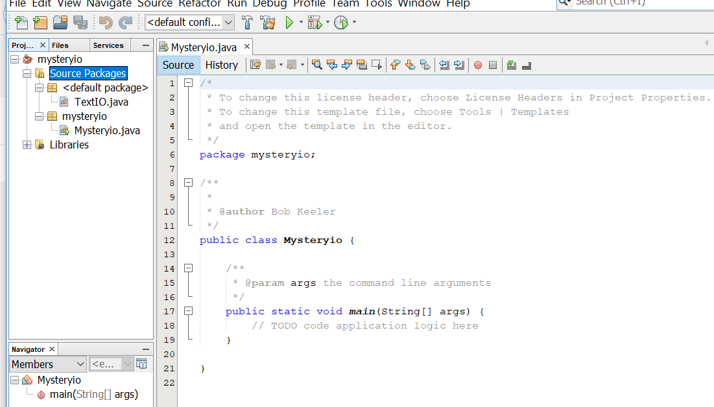Shift the current line right
This screenshot has height=407, width=714.
click(459, 65)
